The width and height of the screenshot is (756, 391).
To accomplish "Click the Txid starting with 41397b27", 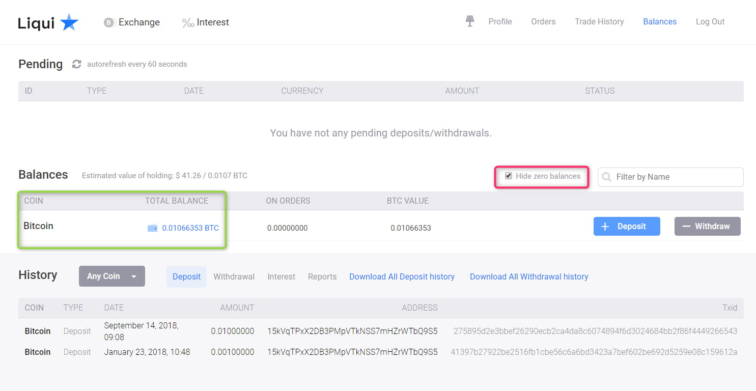I will (594, 352).
